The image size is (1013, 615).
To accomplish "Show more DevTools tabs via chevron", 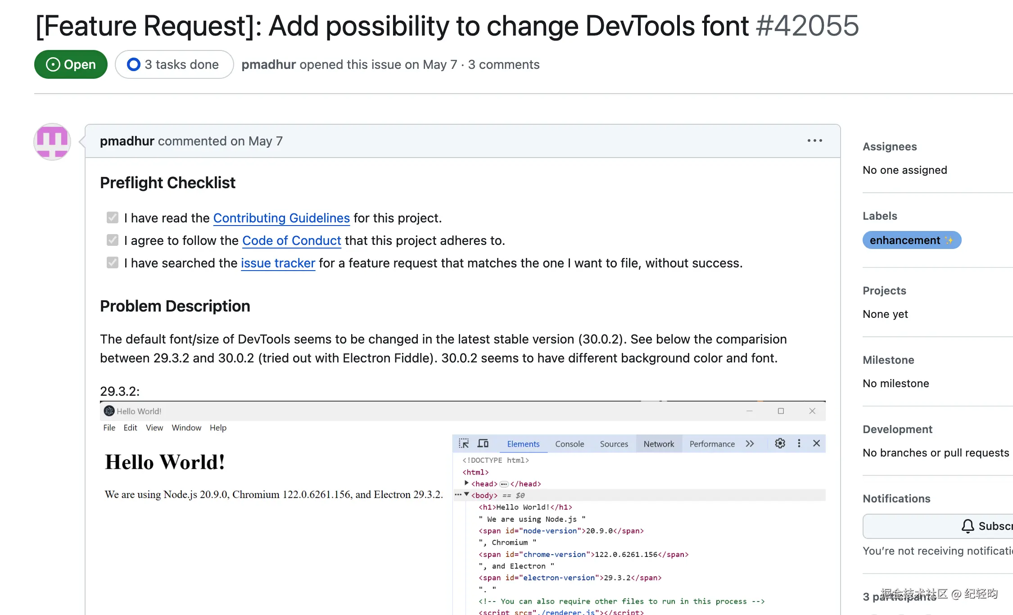I will point(750,444).
